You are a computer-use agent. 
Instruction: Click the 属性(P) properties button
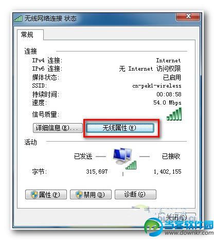coord(46,195)
